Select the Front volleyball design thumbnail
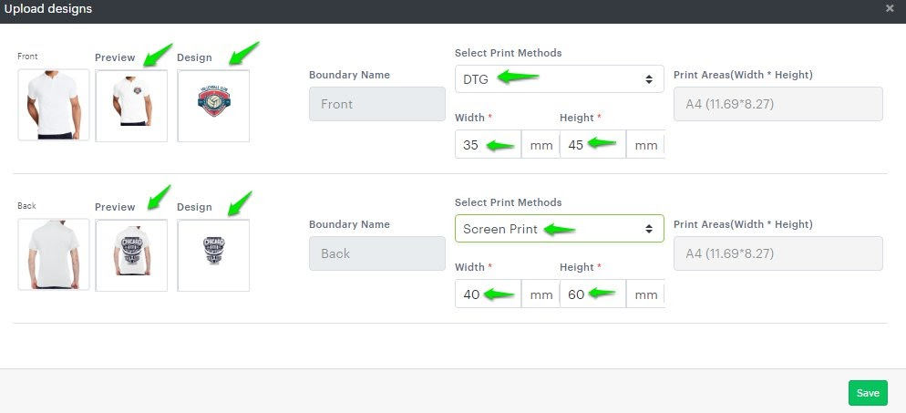The width and height of the screenshot is (906, 413). coord(213,106)
